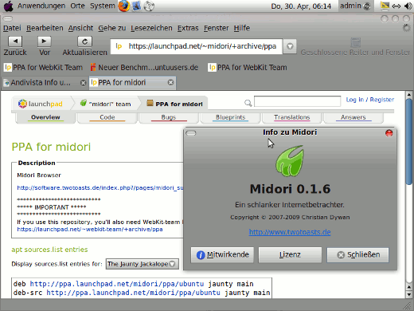Select the Code Launchpad tab
This screenshot has height=311, width=414.
click(x=107, y=117)
